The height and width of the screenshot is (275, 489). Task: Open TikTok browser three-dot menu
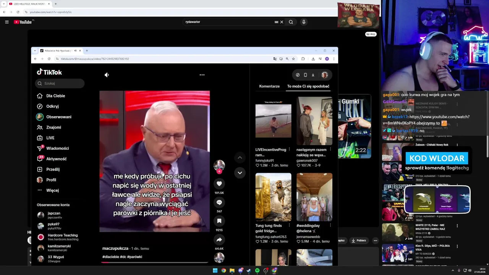click(334, 59)
